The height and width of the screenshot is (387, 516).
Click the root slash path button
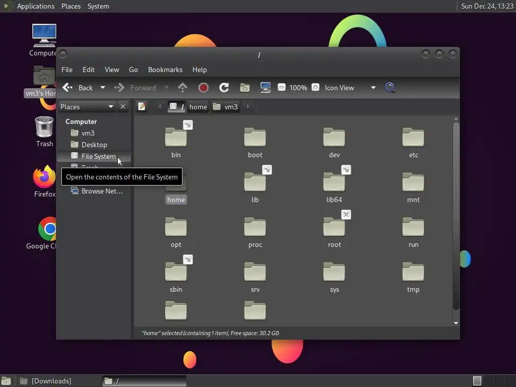point(177,107)
